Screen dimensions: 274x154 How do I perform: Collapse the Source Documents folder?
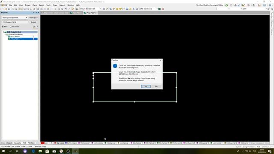coord(6,34)
